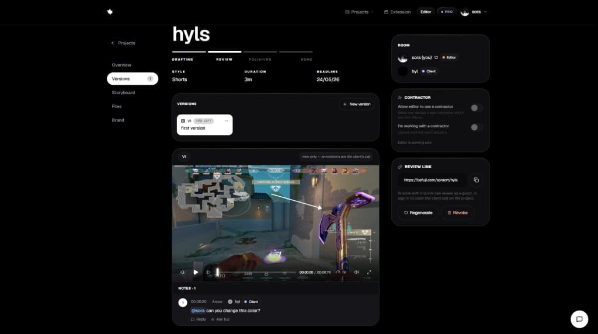The image size is (598, 334).
Task: Regenerate the review link
Action: click(x=418, y=213)
